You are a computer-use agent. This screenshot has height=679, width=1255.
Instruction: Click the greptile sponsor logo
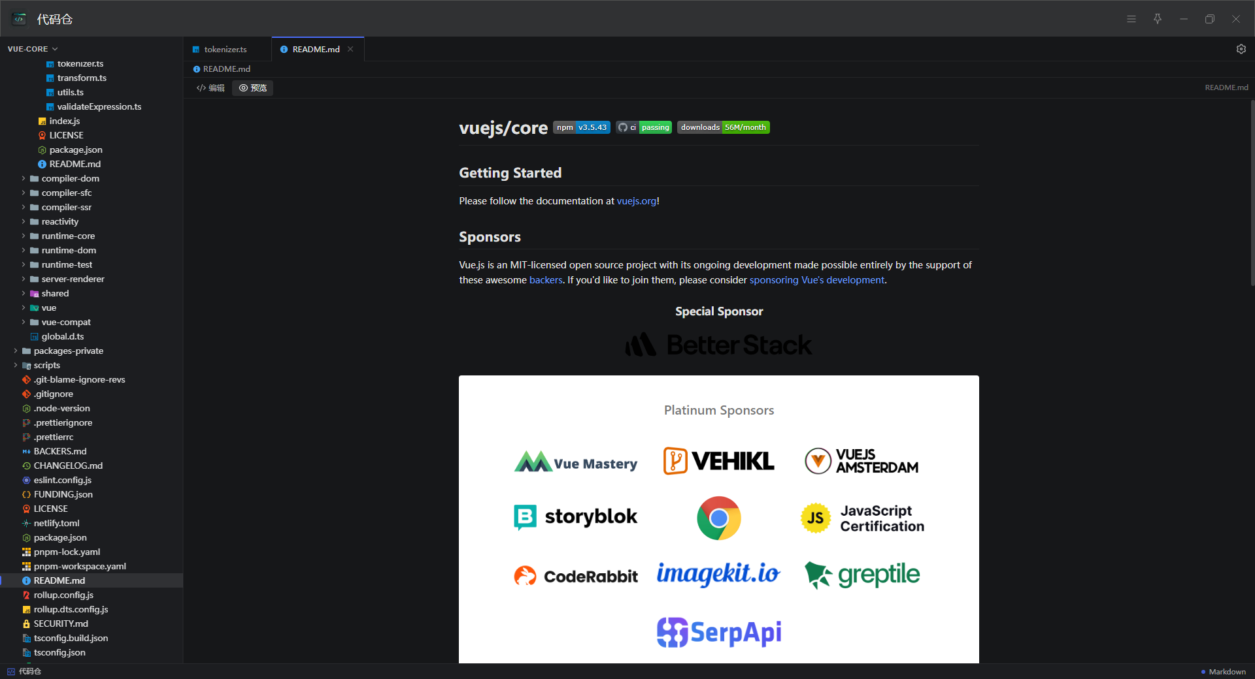click(x=862, y=575)
